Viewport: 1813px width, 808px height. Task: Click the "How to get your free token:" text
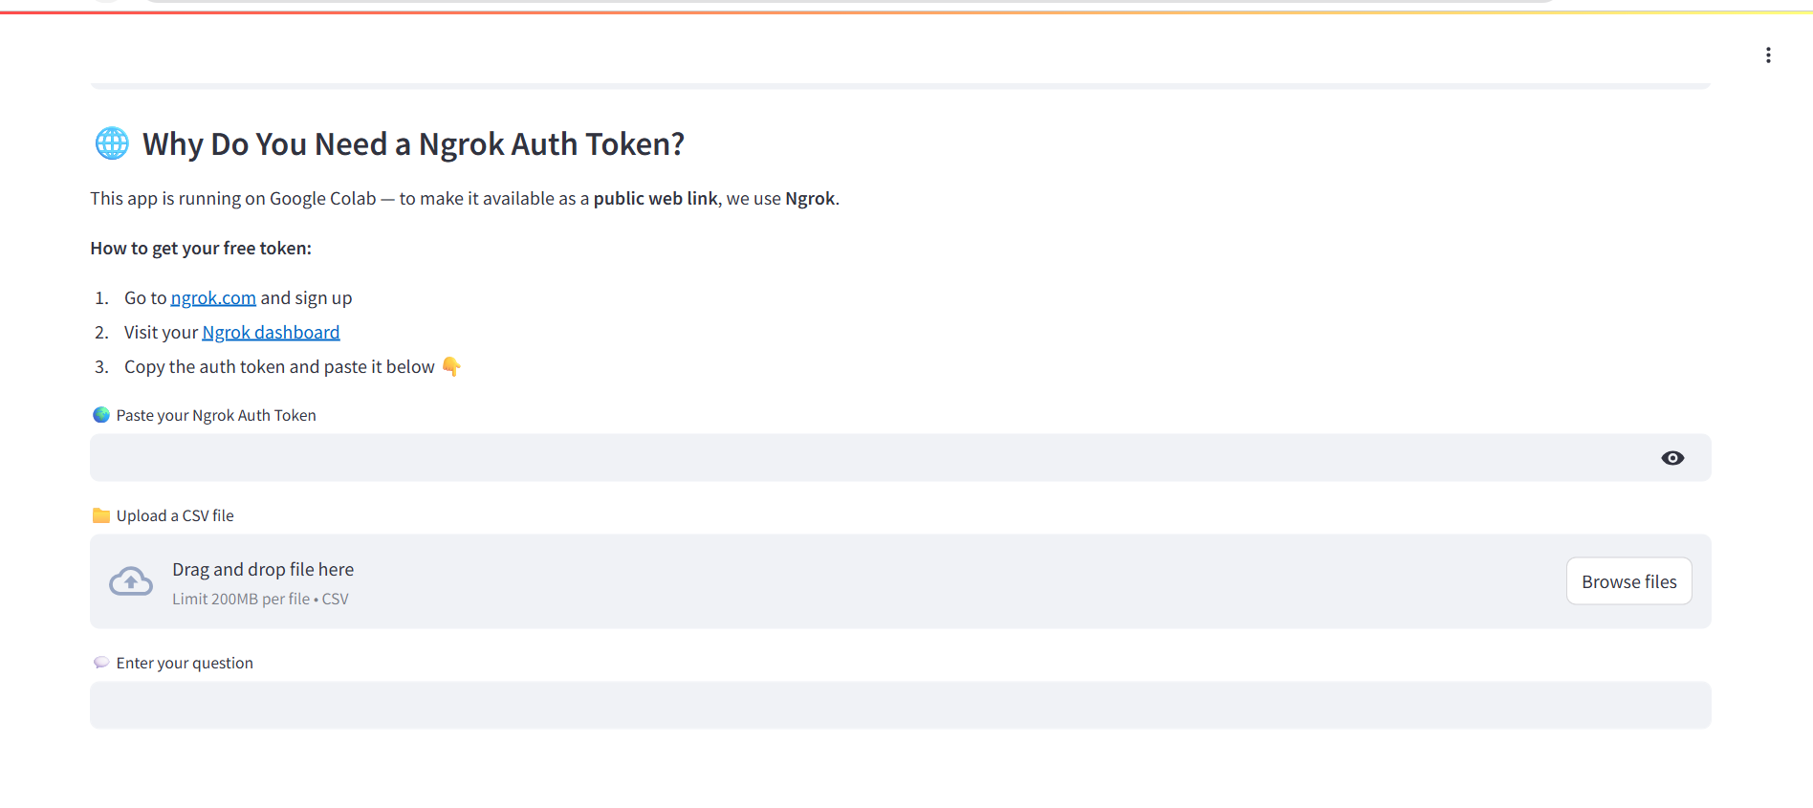tap(201, 249)
